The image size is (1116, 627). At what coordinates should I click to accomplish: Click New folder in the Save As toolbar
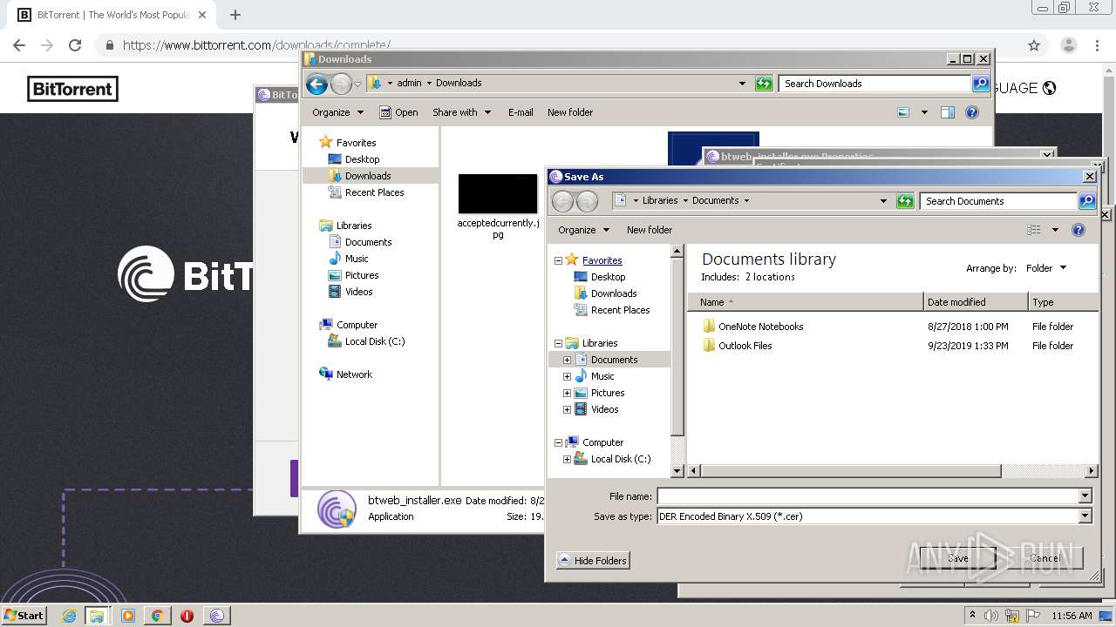coord(650,230)
